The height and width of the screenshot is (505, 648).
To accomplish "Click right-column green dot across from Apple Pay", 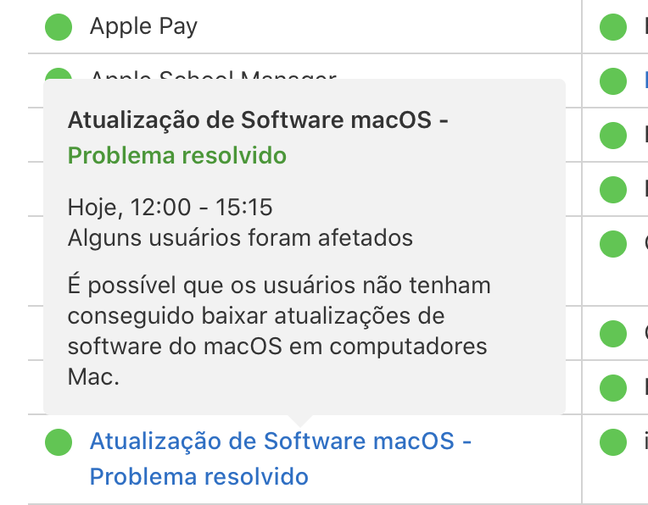I will pos(612,26).
